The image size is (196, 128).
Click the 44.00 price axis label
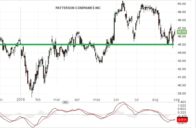point(182,53)
